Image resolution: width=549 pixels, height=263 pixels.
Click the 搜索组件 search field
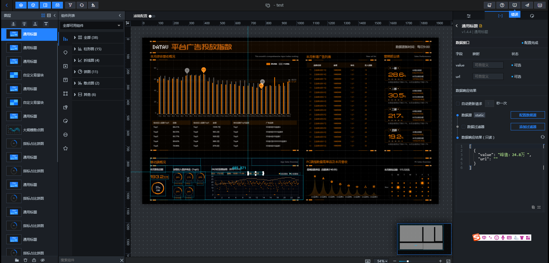click(x=89, y=260)
